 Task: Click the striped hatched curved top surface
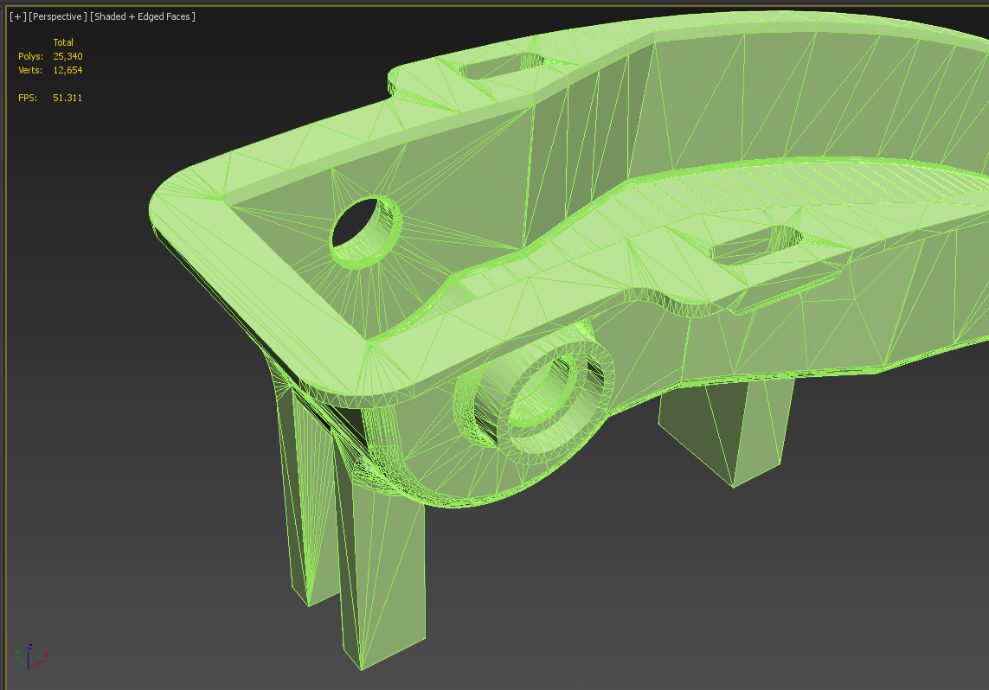point(820,182)
